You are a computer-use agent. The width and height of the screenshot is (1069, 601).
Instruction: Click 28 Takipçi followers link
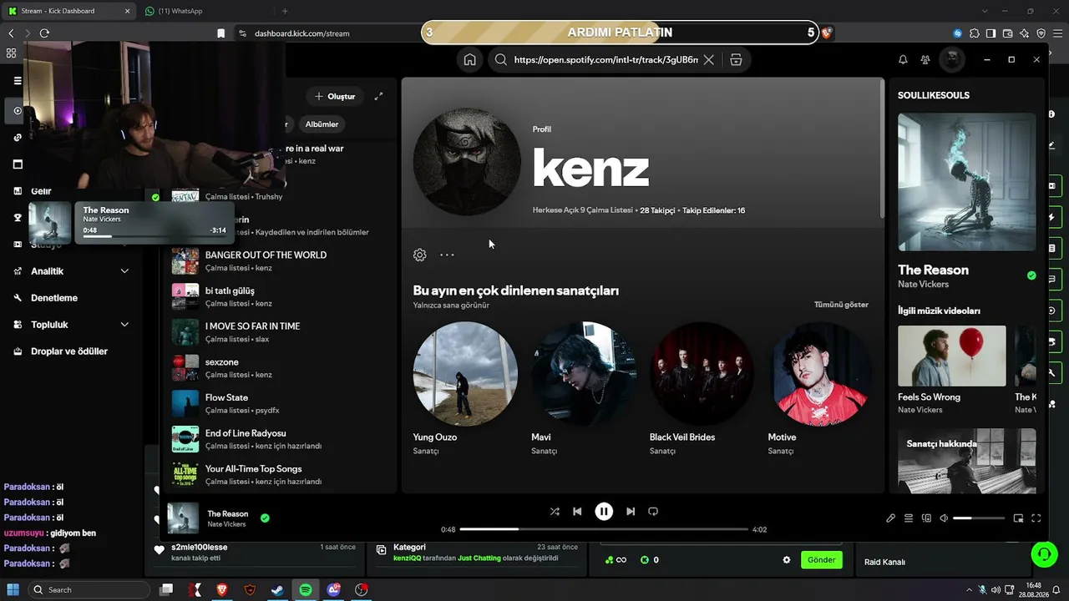(657, 210)
